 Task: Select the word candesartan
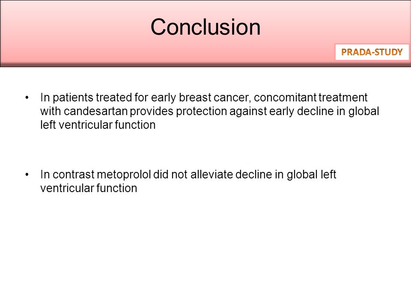point(95,111)
